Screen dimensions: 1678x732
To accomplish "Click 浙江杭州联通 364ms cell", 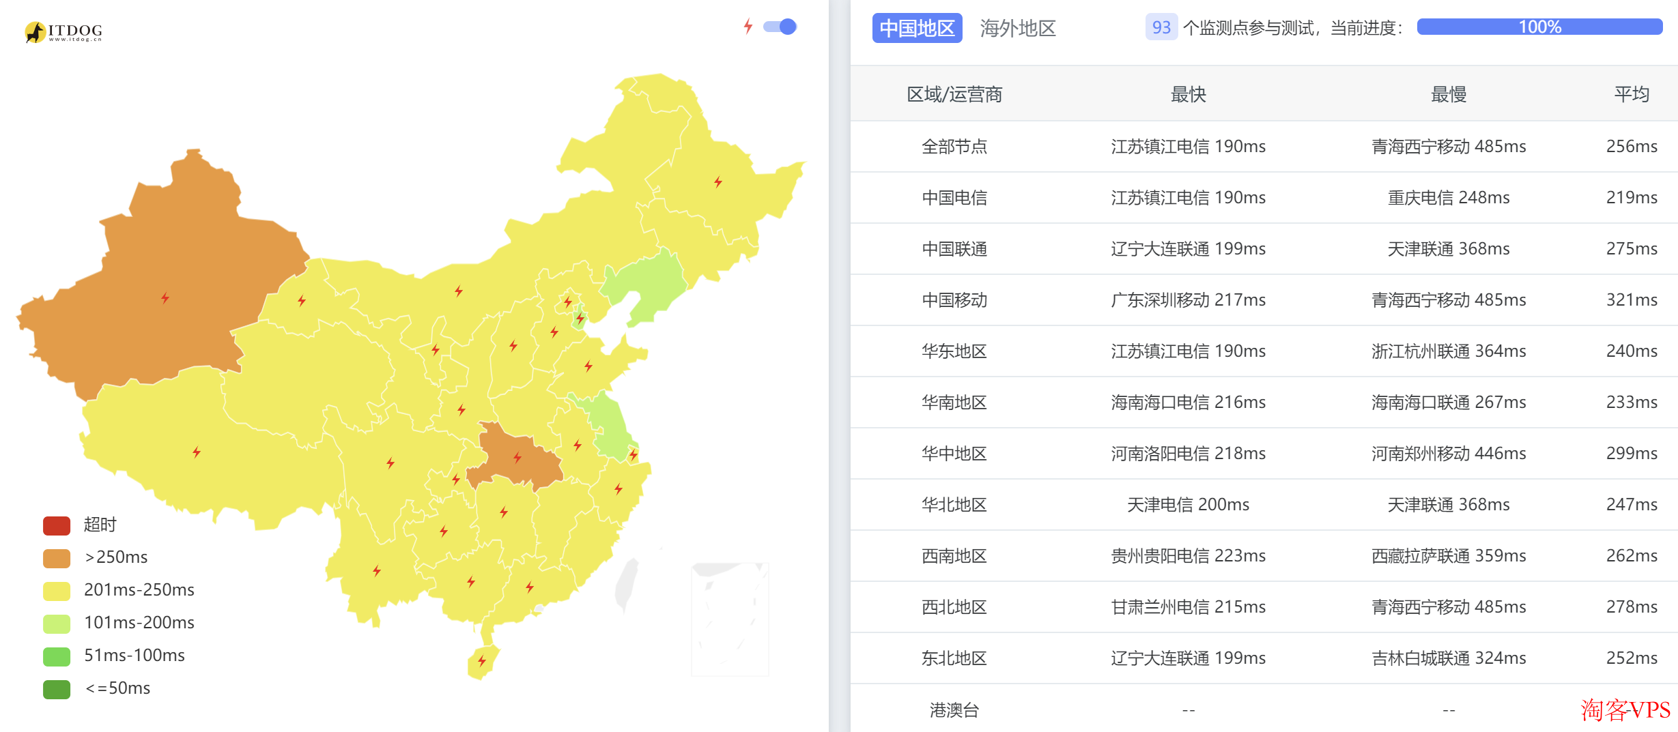I will (1449, 351).
